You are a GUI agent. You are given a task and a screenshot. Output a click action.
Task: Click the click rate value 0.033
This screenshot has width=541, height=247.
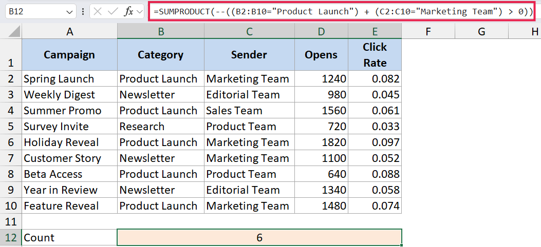tap(375, 126)
